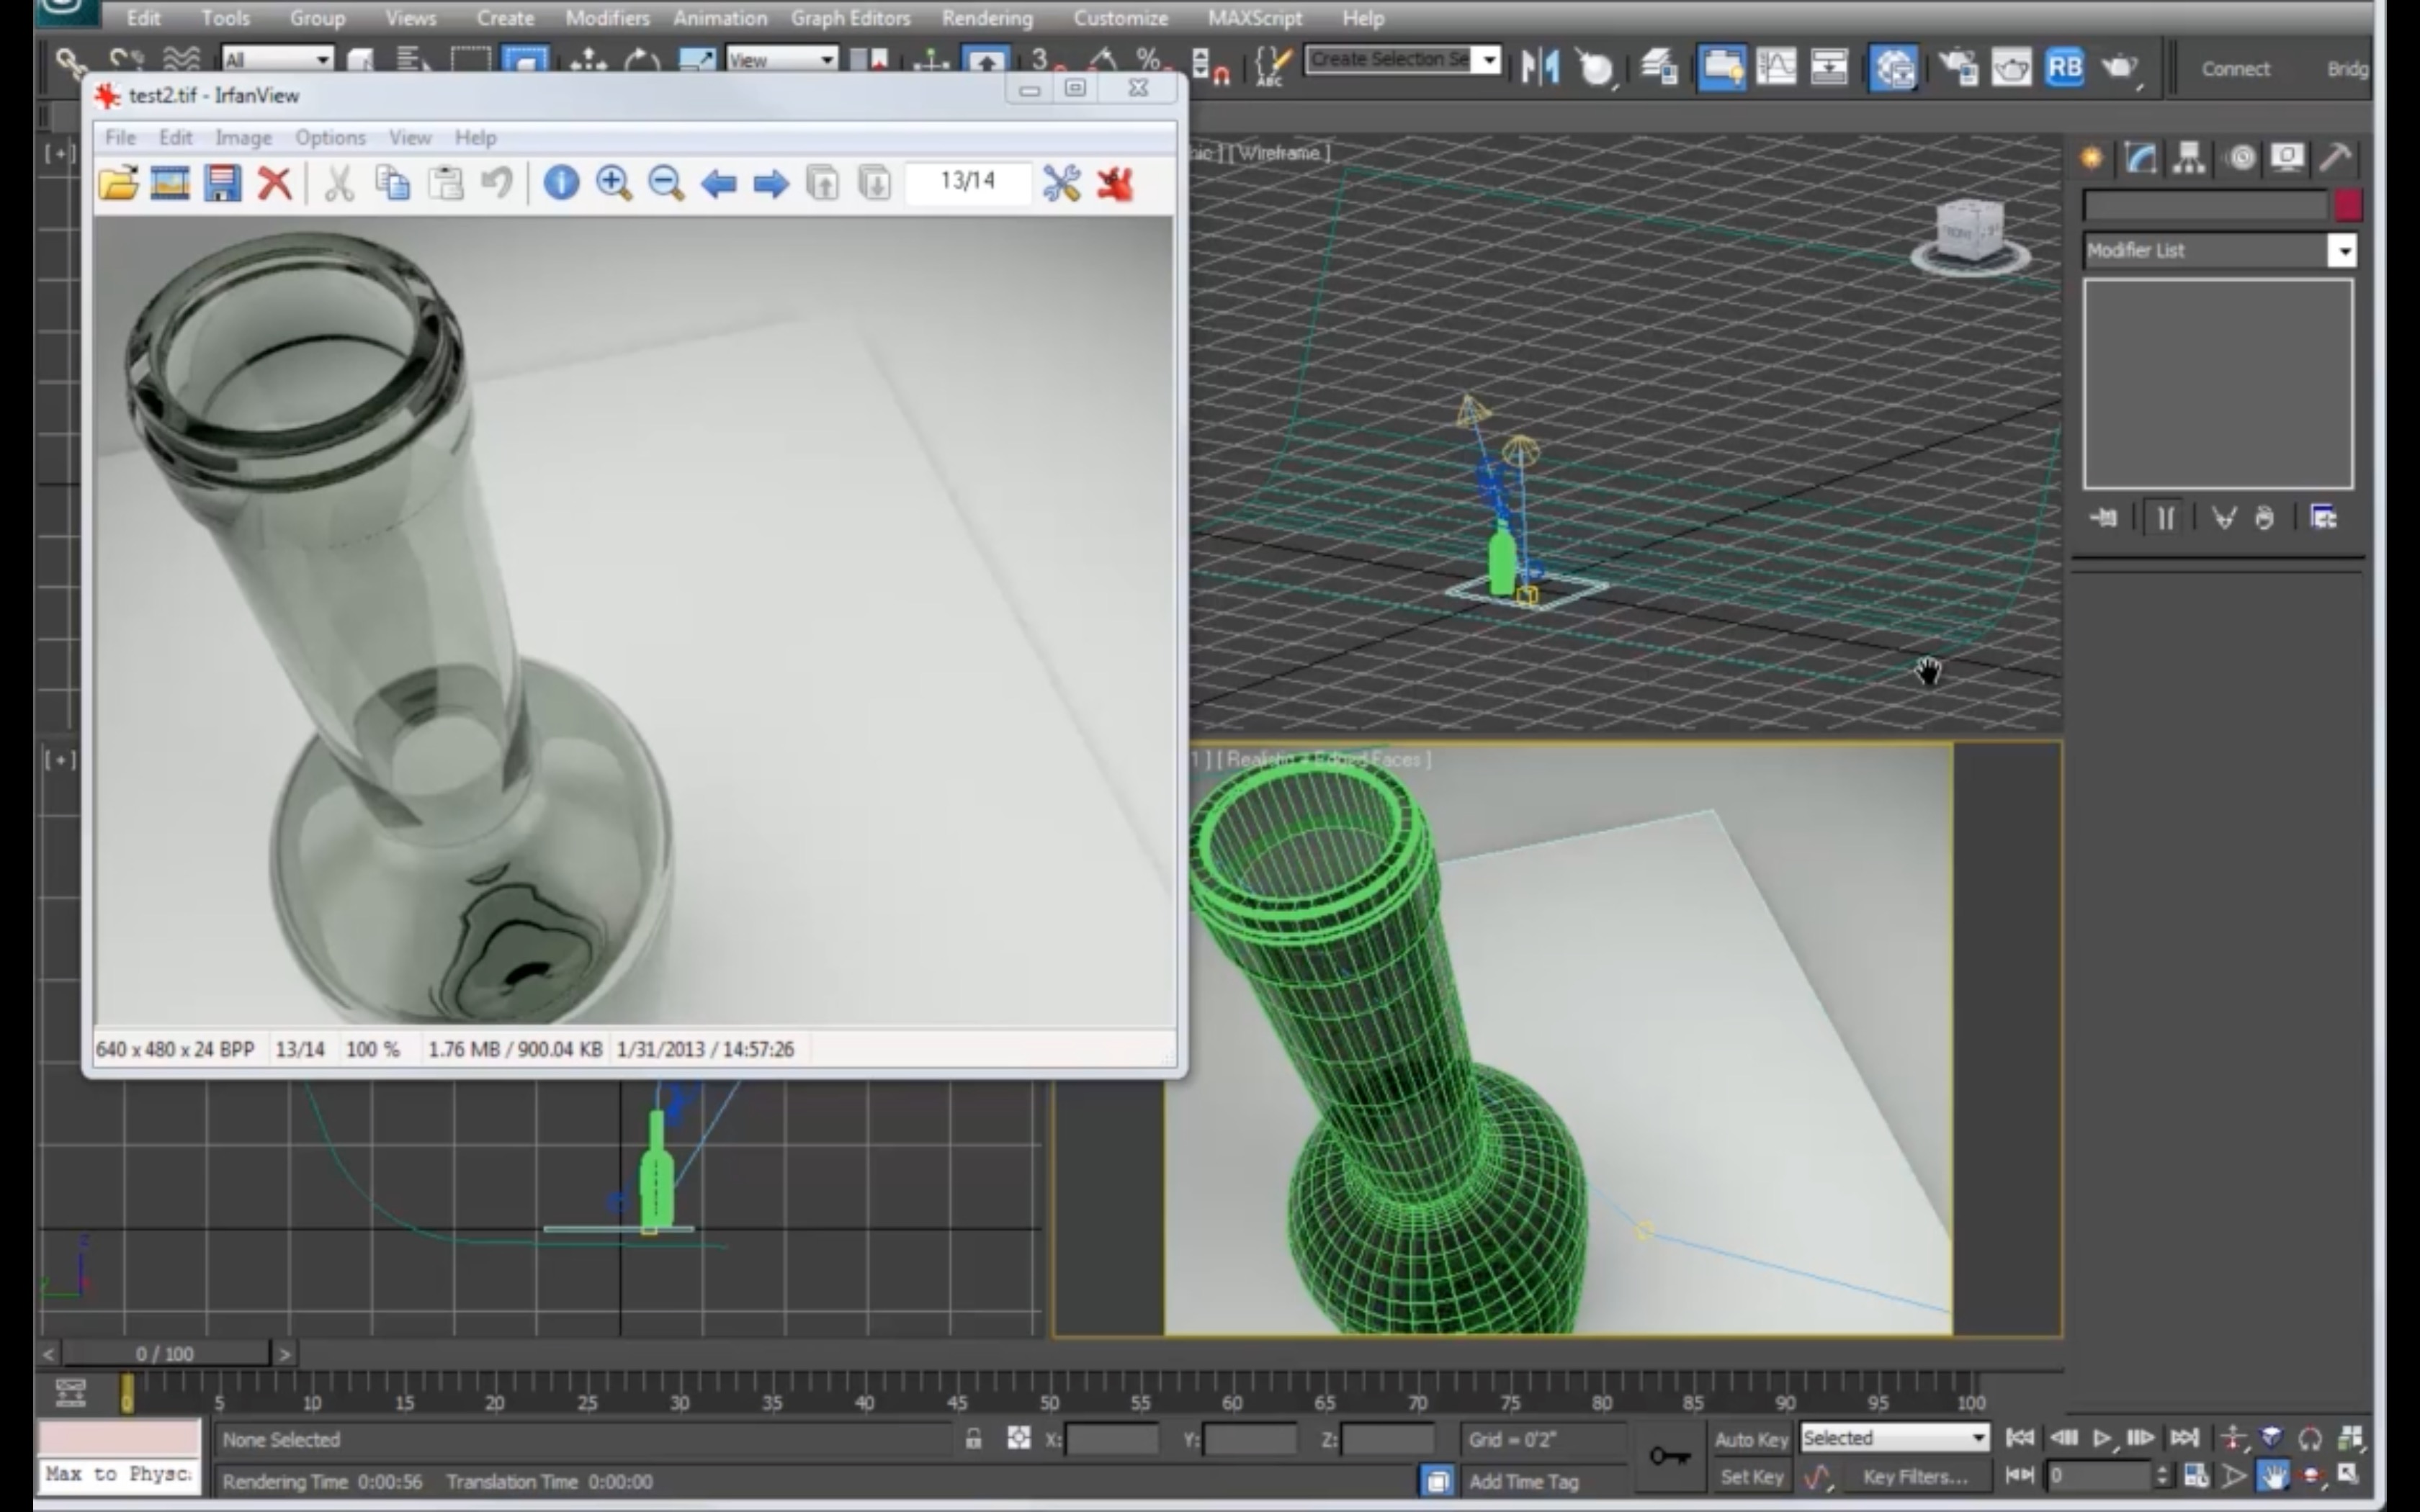Click the Mirror tool in 3ds Max toolbar
The image size is (2420, 1512).
pos(1540,68)
